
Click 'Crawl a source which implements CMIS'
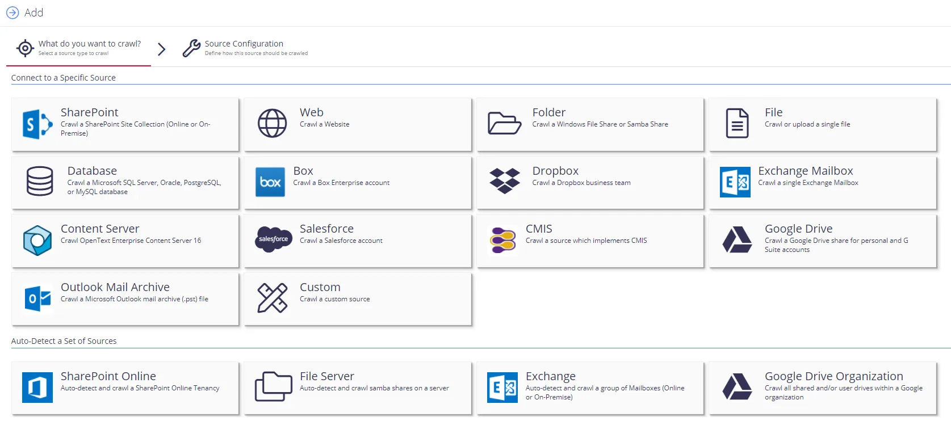[586, 241]
